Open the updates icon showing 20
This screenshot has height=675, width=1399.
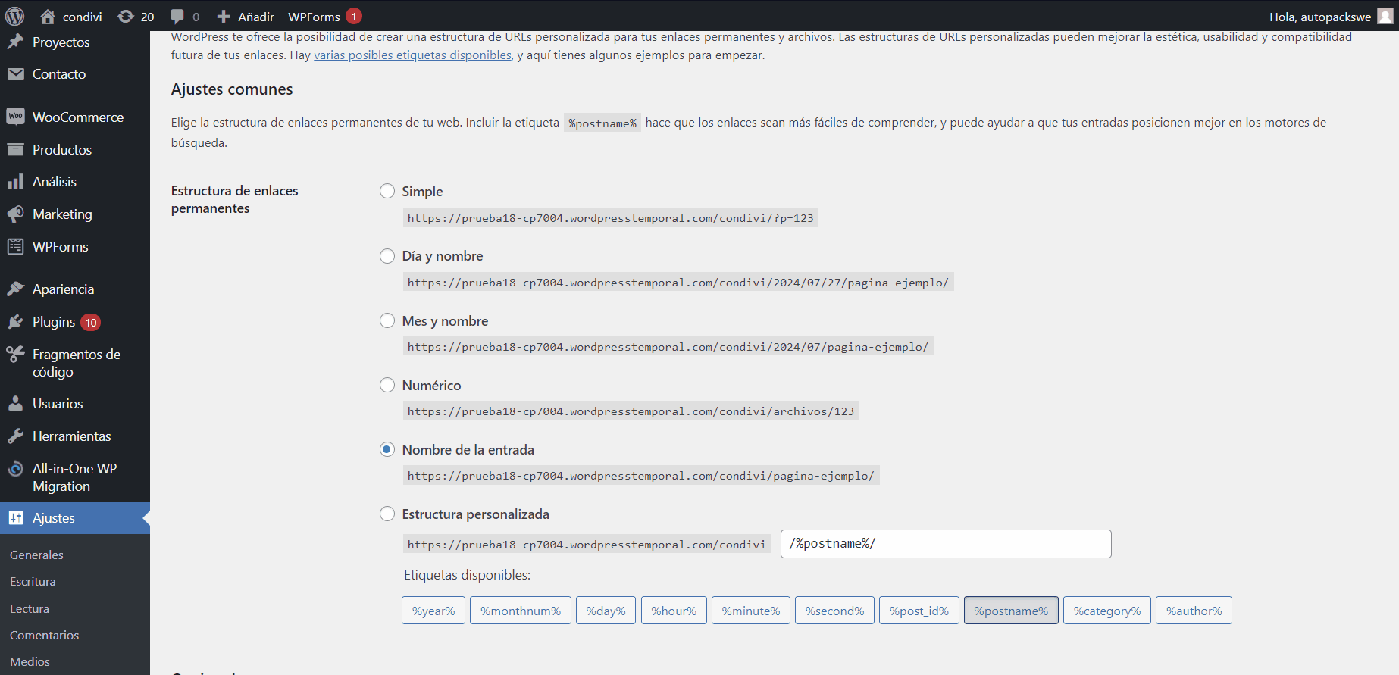coord(136,17)
